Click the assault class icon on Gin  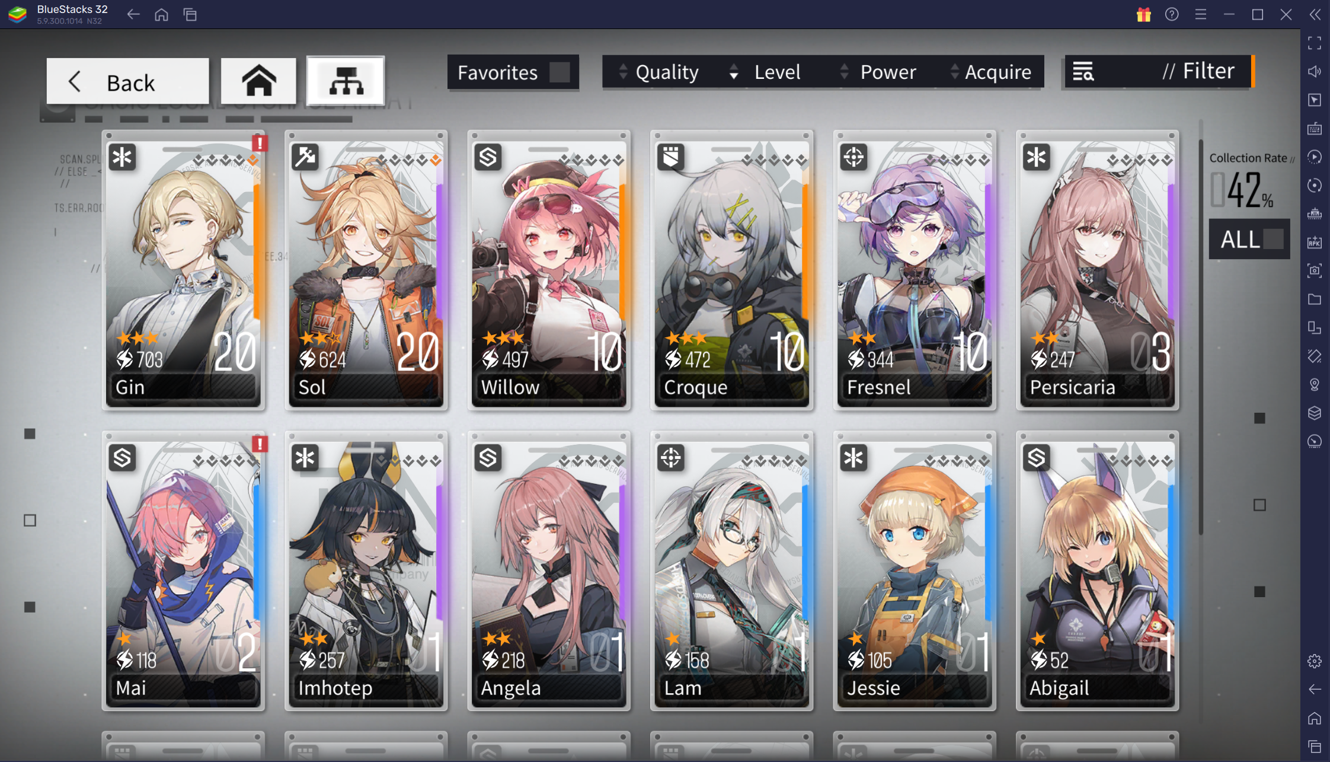tap(123, 156)
